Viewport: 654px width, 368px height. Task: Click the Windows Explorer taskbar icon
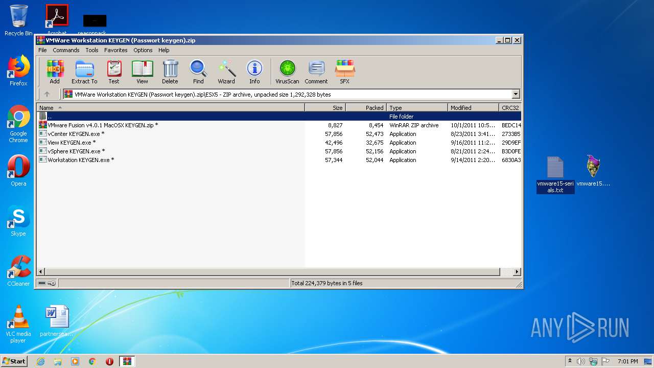[x=58, y=361]
